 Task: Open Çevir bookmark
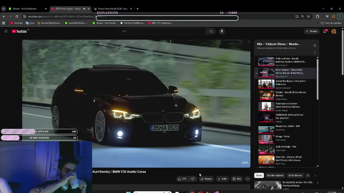point(30,23)
